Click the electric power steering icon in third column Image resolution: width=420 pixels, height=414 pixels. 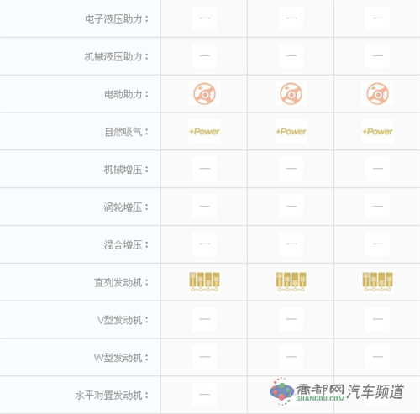(x=377, y=94)
